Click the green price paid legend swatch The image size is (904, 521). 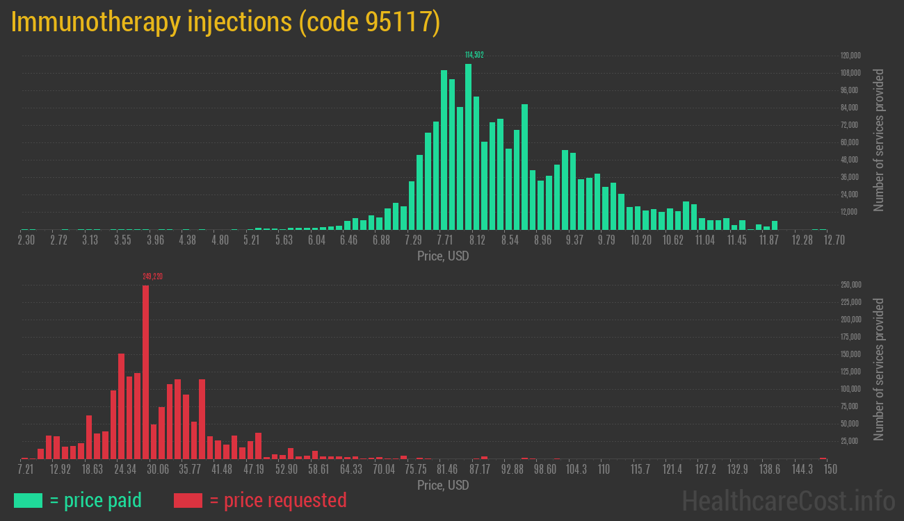pyautogui.click(x=28, y=500)
